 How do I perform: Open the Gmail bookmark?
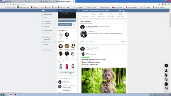[42, 7]
